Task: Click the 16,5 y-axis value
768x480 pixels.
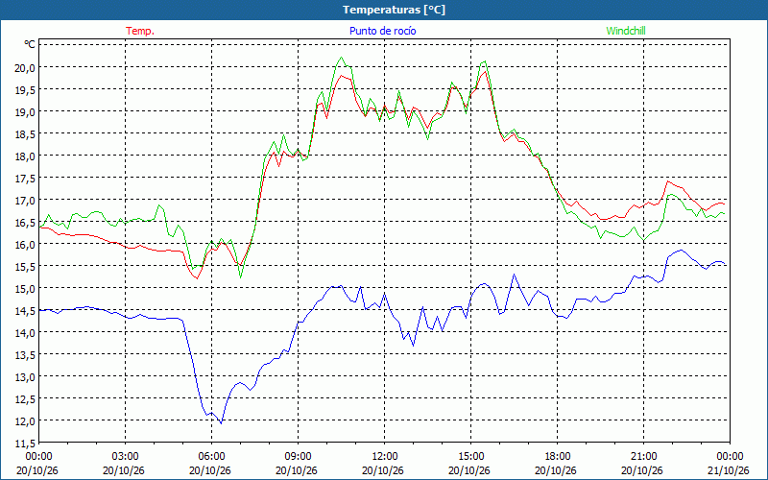Action: click(26, 223)
